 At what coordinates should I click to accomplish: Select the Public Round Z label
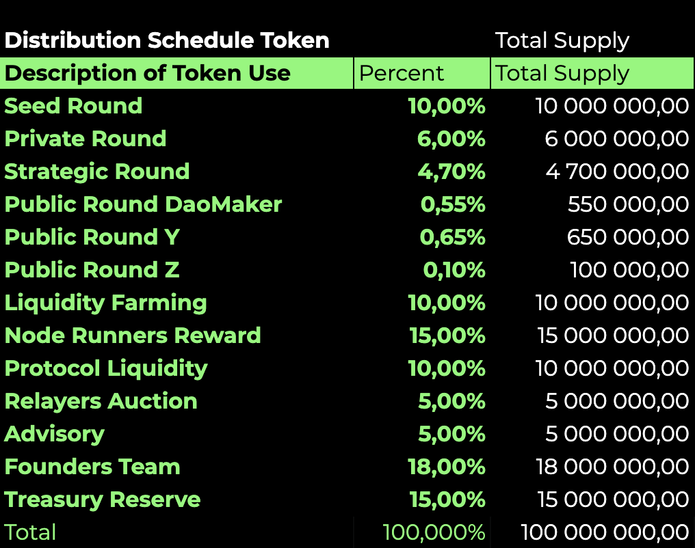(92, 270)
